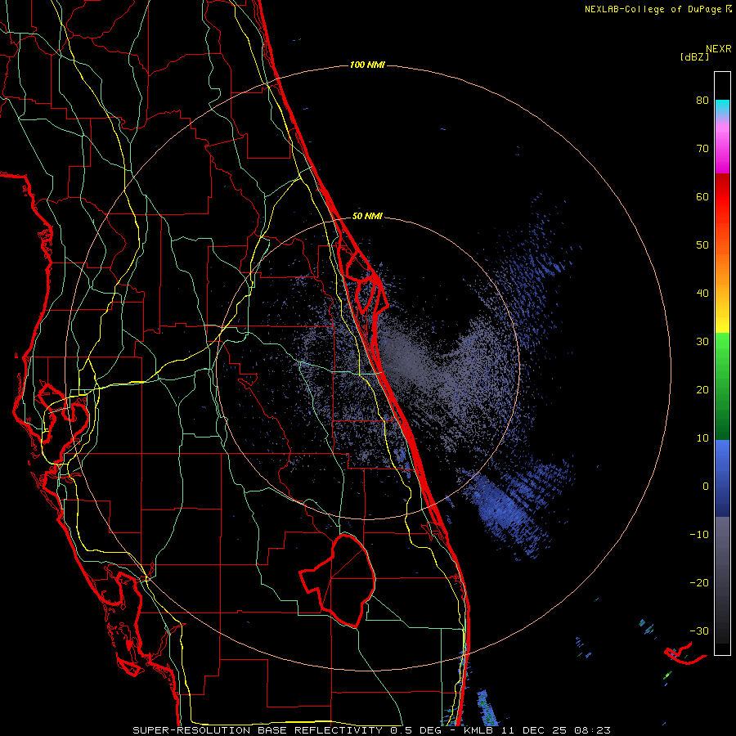This screenshot has width=736, height=736.
Task: Click the -30 dBZ scale value
Action: pyautogui.click(x=699, y=631)
